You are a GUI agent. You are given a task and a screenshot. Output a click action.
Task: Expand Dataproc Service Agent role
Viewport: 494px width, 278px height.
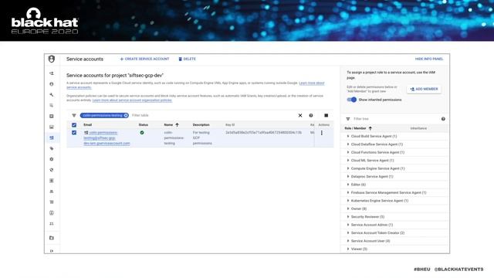point(348,177)
